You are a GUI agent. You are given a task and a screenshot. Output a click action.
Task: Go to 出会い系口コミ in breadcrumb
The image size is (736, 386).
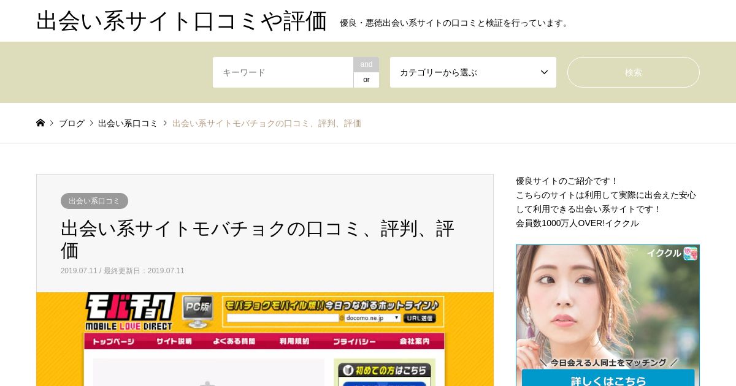[128, 123]
